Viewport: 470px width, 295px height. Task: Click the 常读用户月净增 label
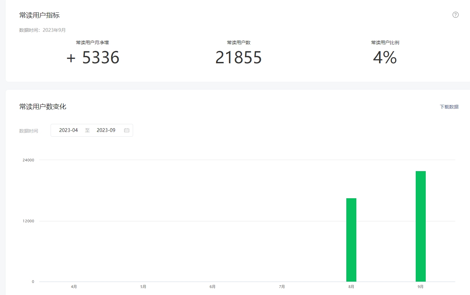coord(93,43)
